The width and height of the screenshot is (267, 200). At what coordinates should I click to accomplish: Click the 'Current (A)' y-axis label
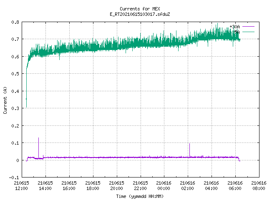(5, 100)
